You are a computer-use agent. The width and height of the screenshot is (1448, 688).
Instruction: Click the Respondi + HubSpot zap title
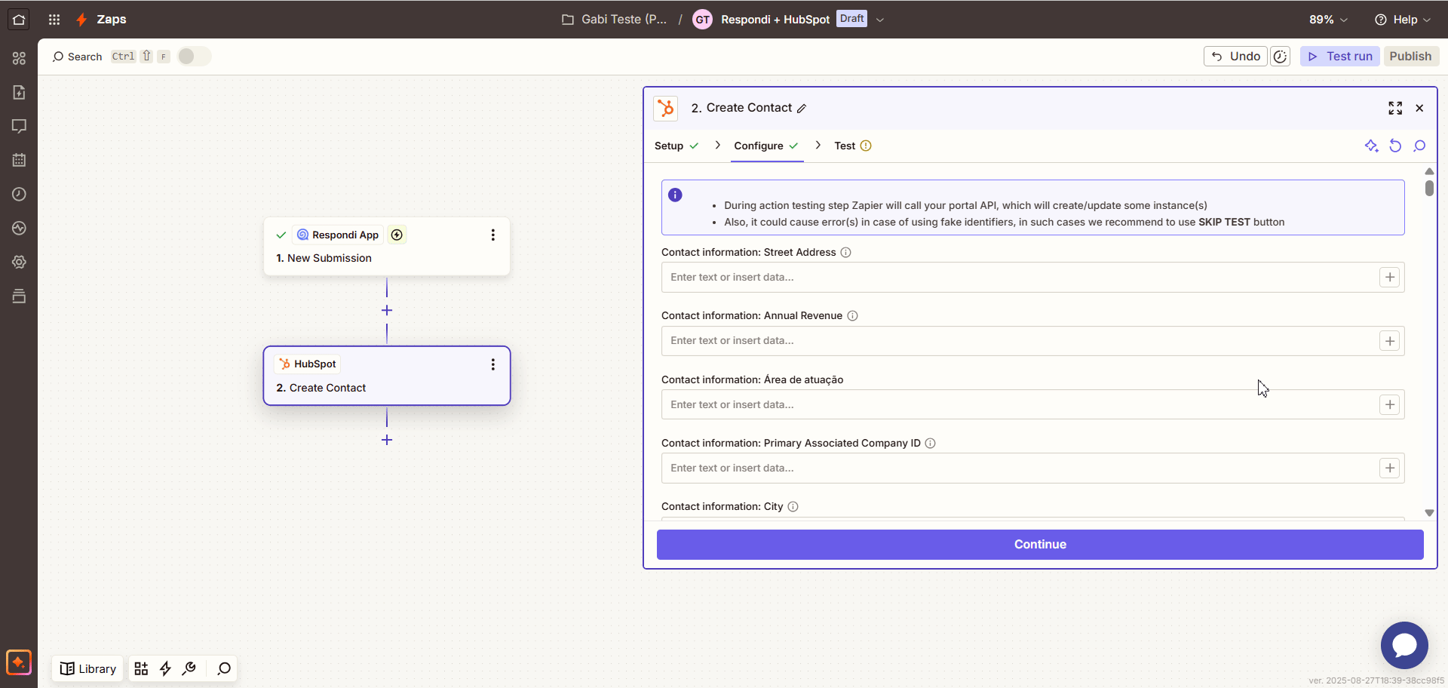[x=775, y=20]
